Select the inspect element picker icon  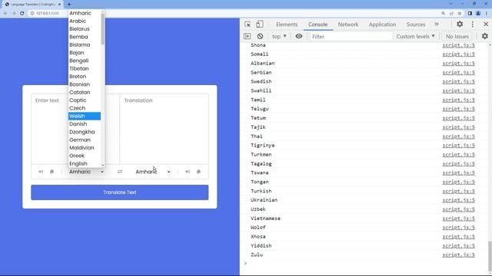248,25
